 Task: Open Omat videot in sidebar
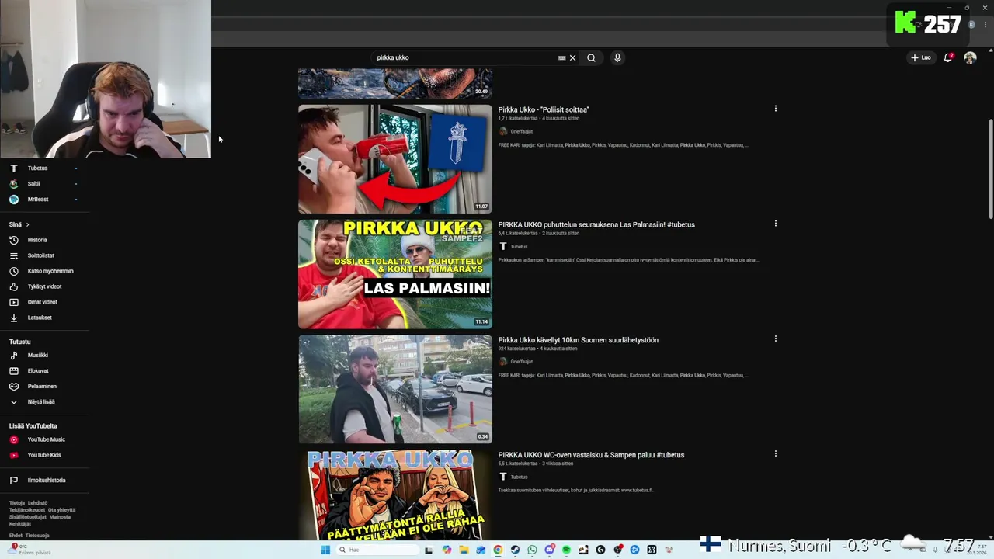click(42, 302)
